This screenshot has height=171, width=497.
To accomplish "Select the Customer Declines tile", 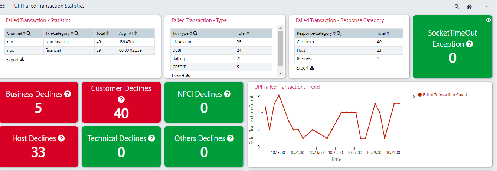I will pyautogui.click(x=121, y=102).
